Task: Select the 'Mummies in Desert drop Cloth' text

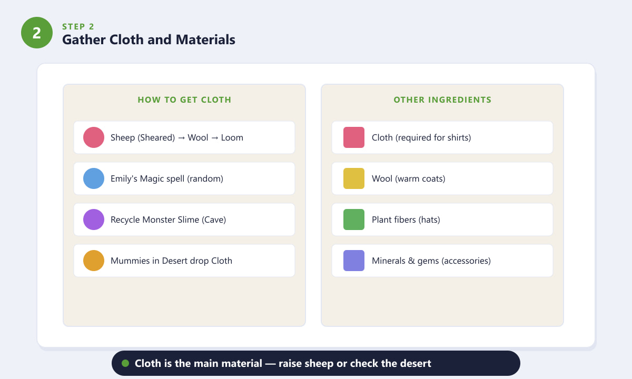Action: [171, 261]
